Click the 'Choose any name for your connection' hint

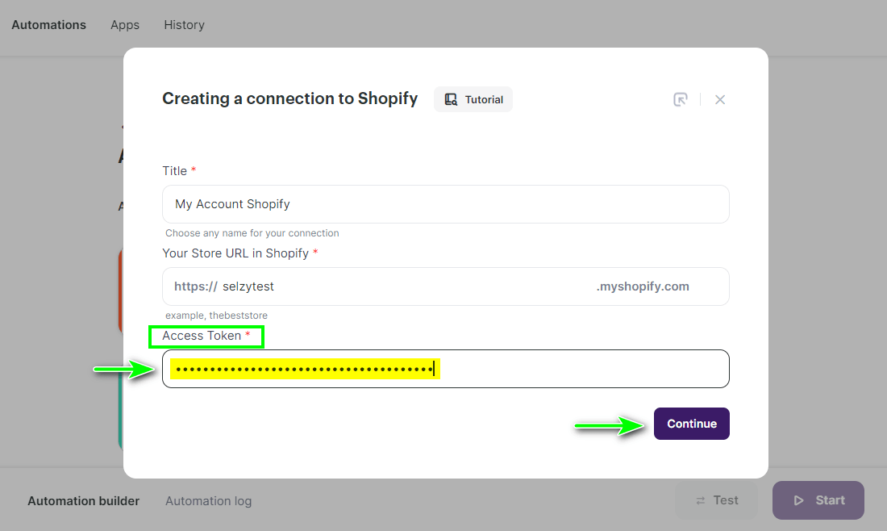(x=252, y=233)
